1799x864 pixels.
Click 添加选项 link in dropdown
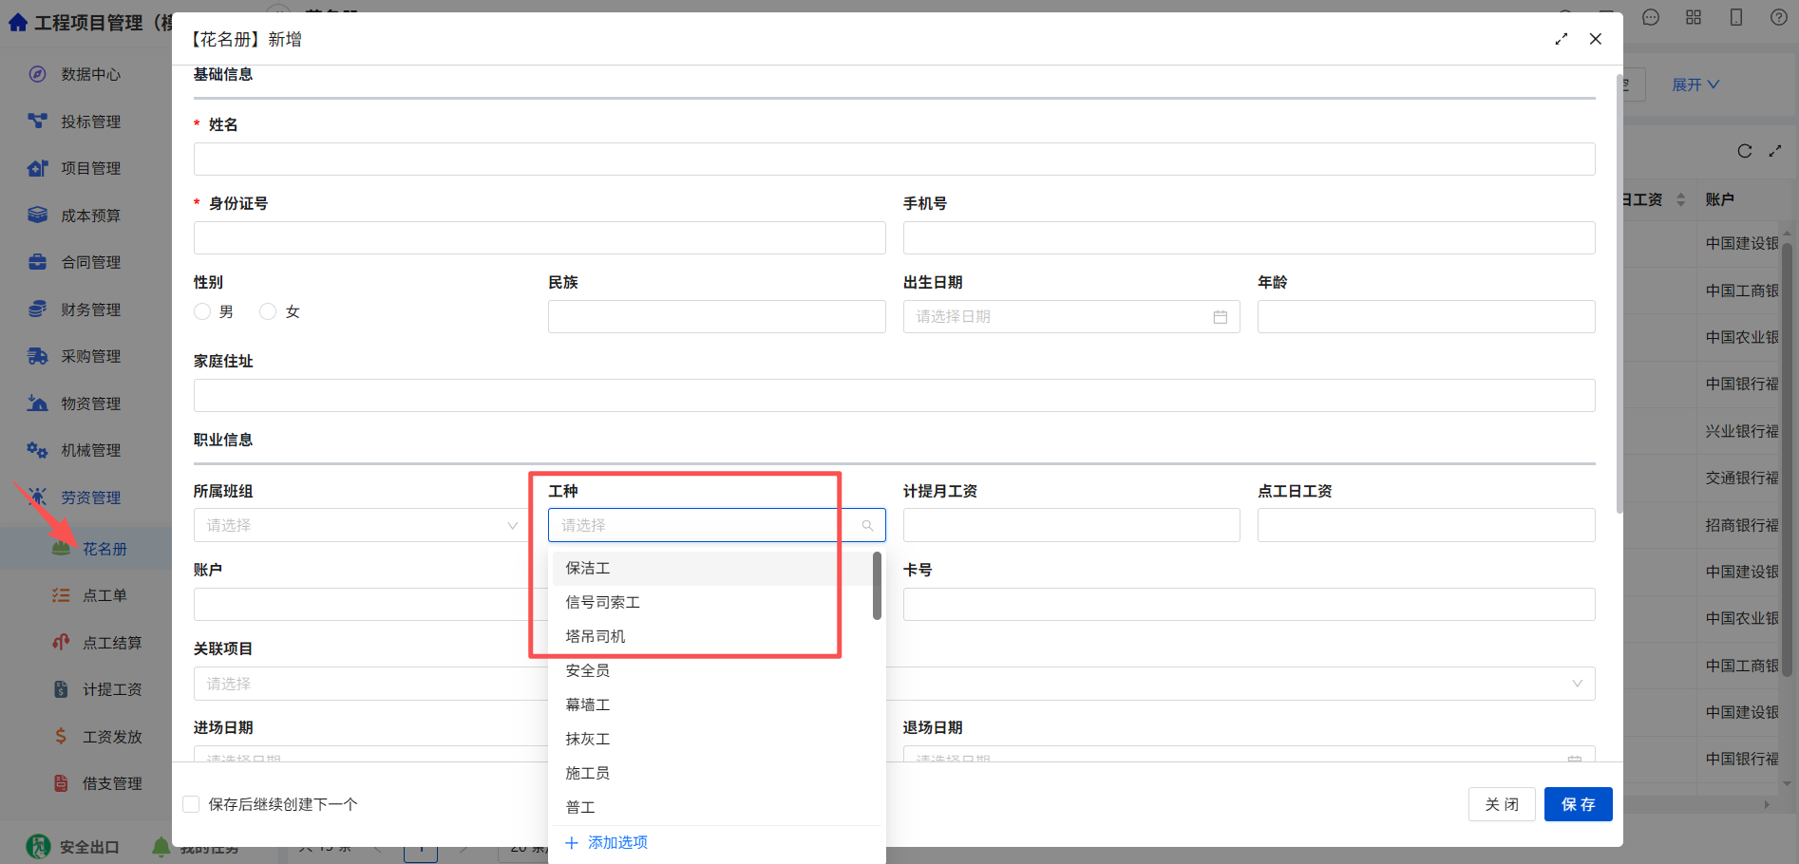pos(607,842)
